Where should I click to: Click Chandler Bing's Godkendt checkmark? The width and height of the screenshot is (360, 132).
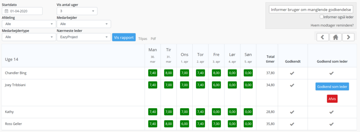(292, 73)
